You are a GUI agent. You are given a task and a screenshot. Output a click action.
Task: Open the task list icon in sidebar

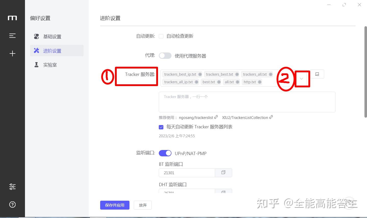(12, 36)
